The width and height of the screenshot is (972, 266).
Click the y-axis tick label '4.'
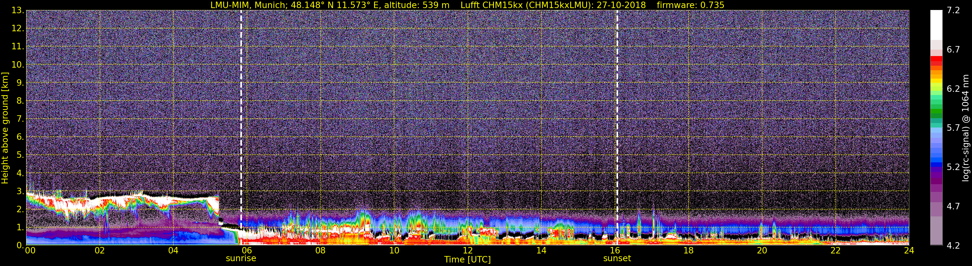click(20, 173)
